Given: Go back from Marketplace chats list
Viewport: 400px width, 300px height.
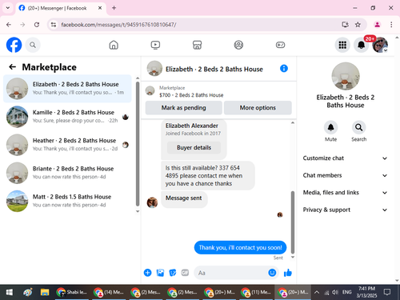Looking at the screenshot, I should (x=13, y=66).
